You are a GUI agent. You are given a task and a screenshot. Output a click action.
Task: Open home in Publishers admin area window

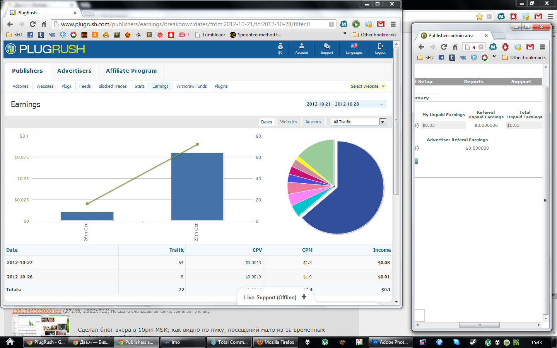tap(455, 47)
